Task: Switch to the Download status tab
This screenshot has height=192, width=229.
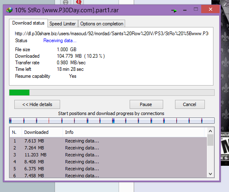Action: click(x=28, y=23)
